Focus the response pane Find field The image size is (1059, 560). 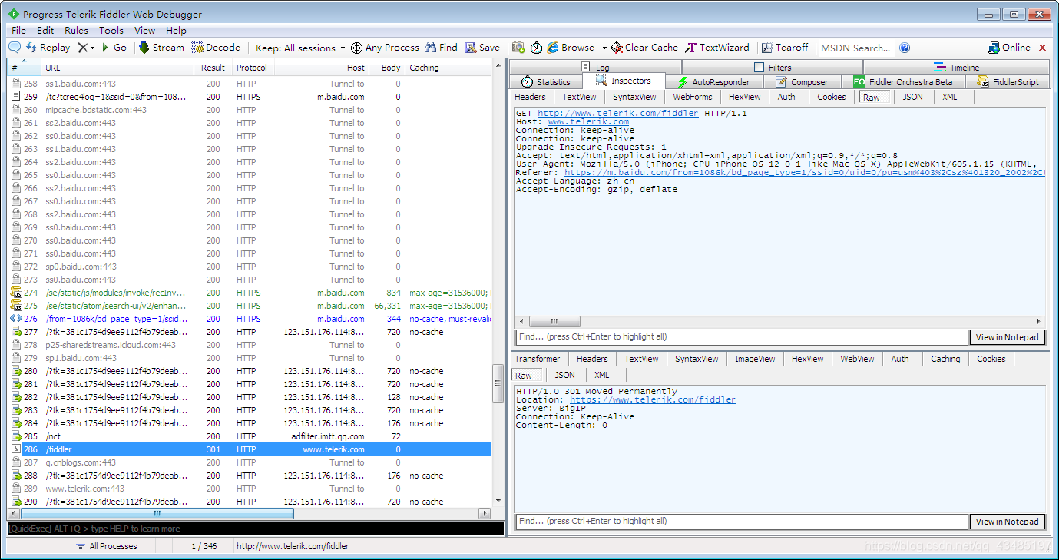(742, 522)
